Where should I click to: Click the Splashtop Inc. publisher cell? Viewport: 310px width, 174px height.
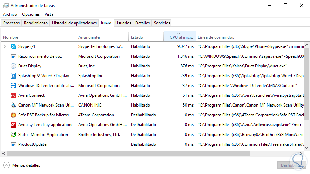click(91, 76)
